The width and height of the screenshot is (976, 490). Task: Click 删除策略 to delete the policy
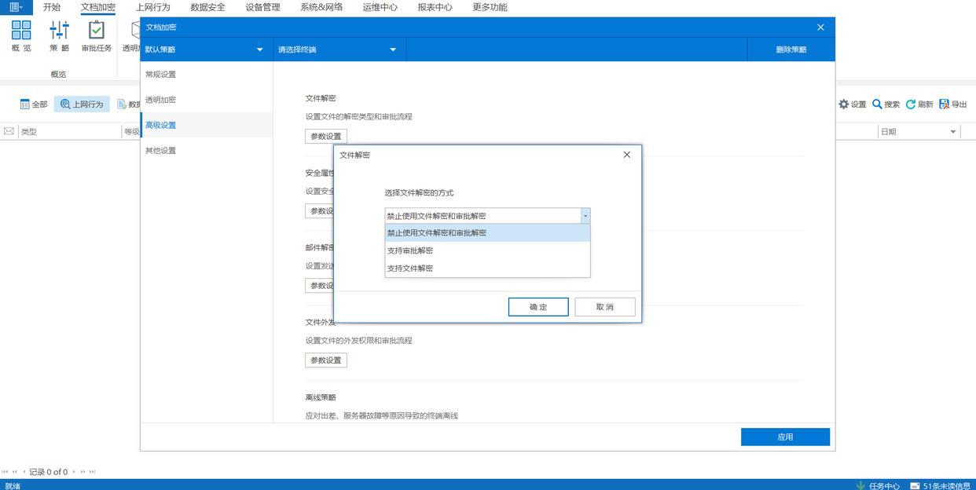point(791,49)
